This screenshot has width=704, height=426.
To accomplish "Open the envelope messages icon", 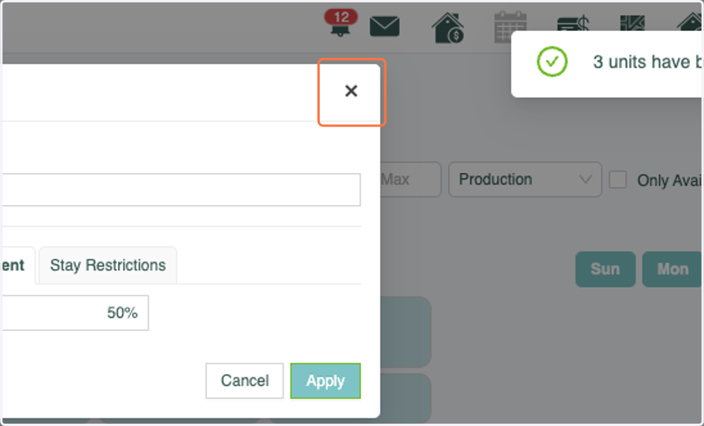I will [385, 27].
